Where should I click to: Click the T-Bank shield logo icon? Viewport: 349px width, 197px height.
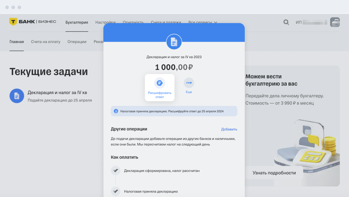point(13,21)
